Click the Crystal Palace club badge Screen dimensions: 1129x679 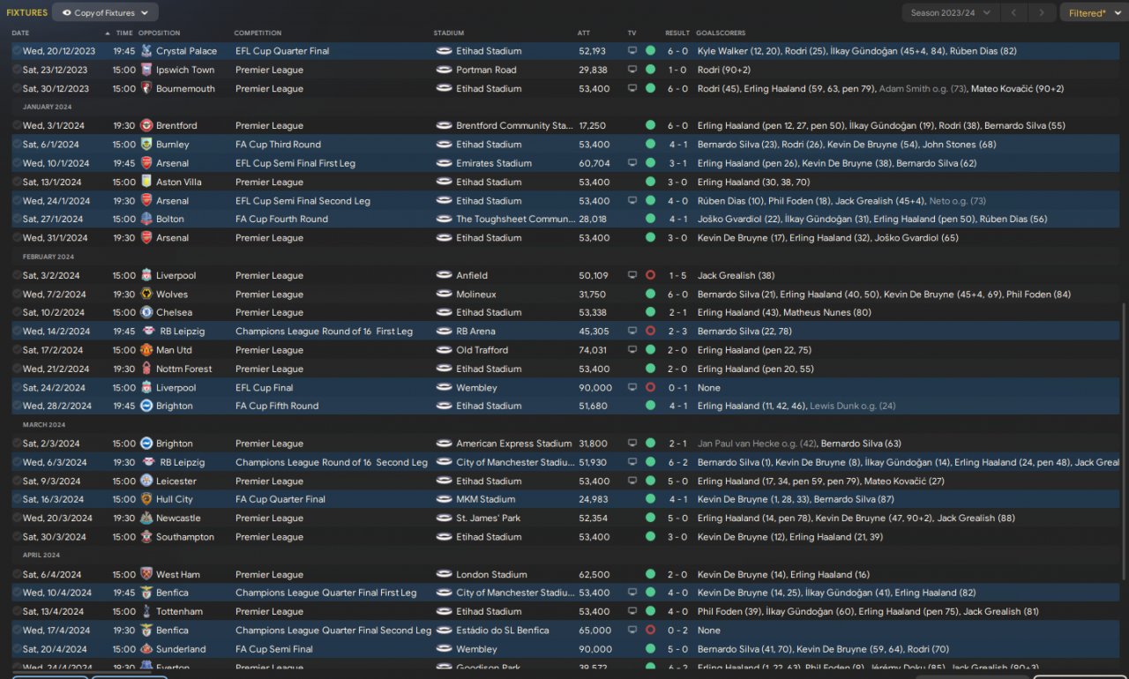tap(146, 51)
